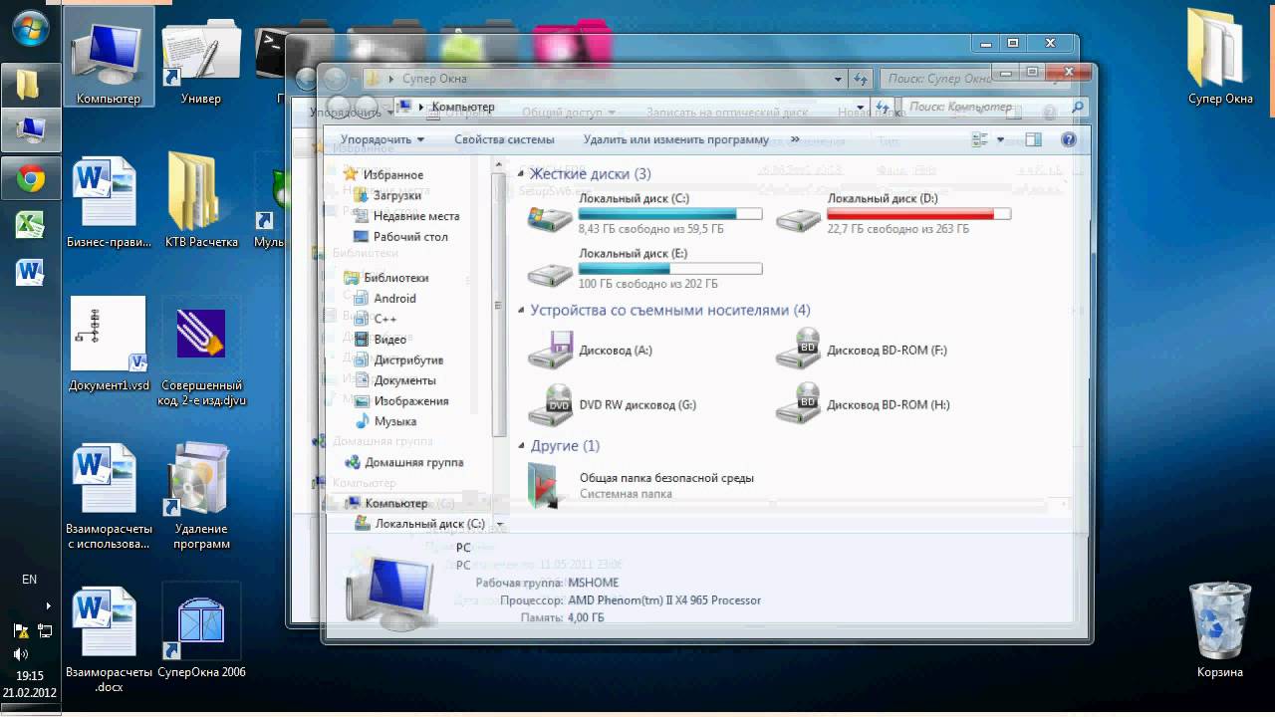Select the Корзина recycle bin
1275x717 pixels.
(x=1220, y=630)
